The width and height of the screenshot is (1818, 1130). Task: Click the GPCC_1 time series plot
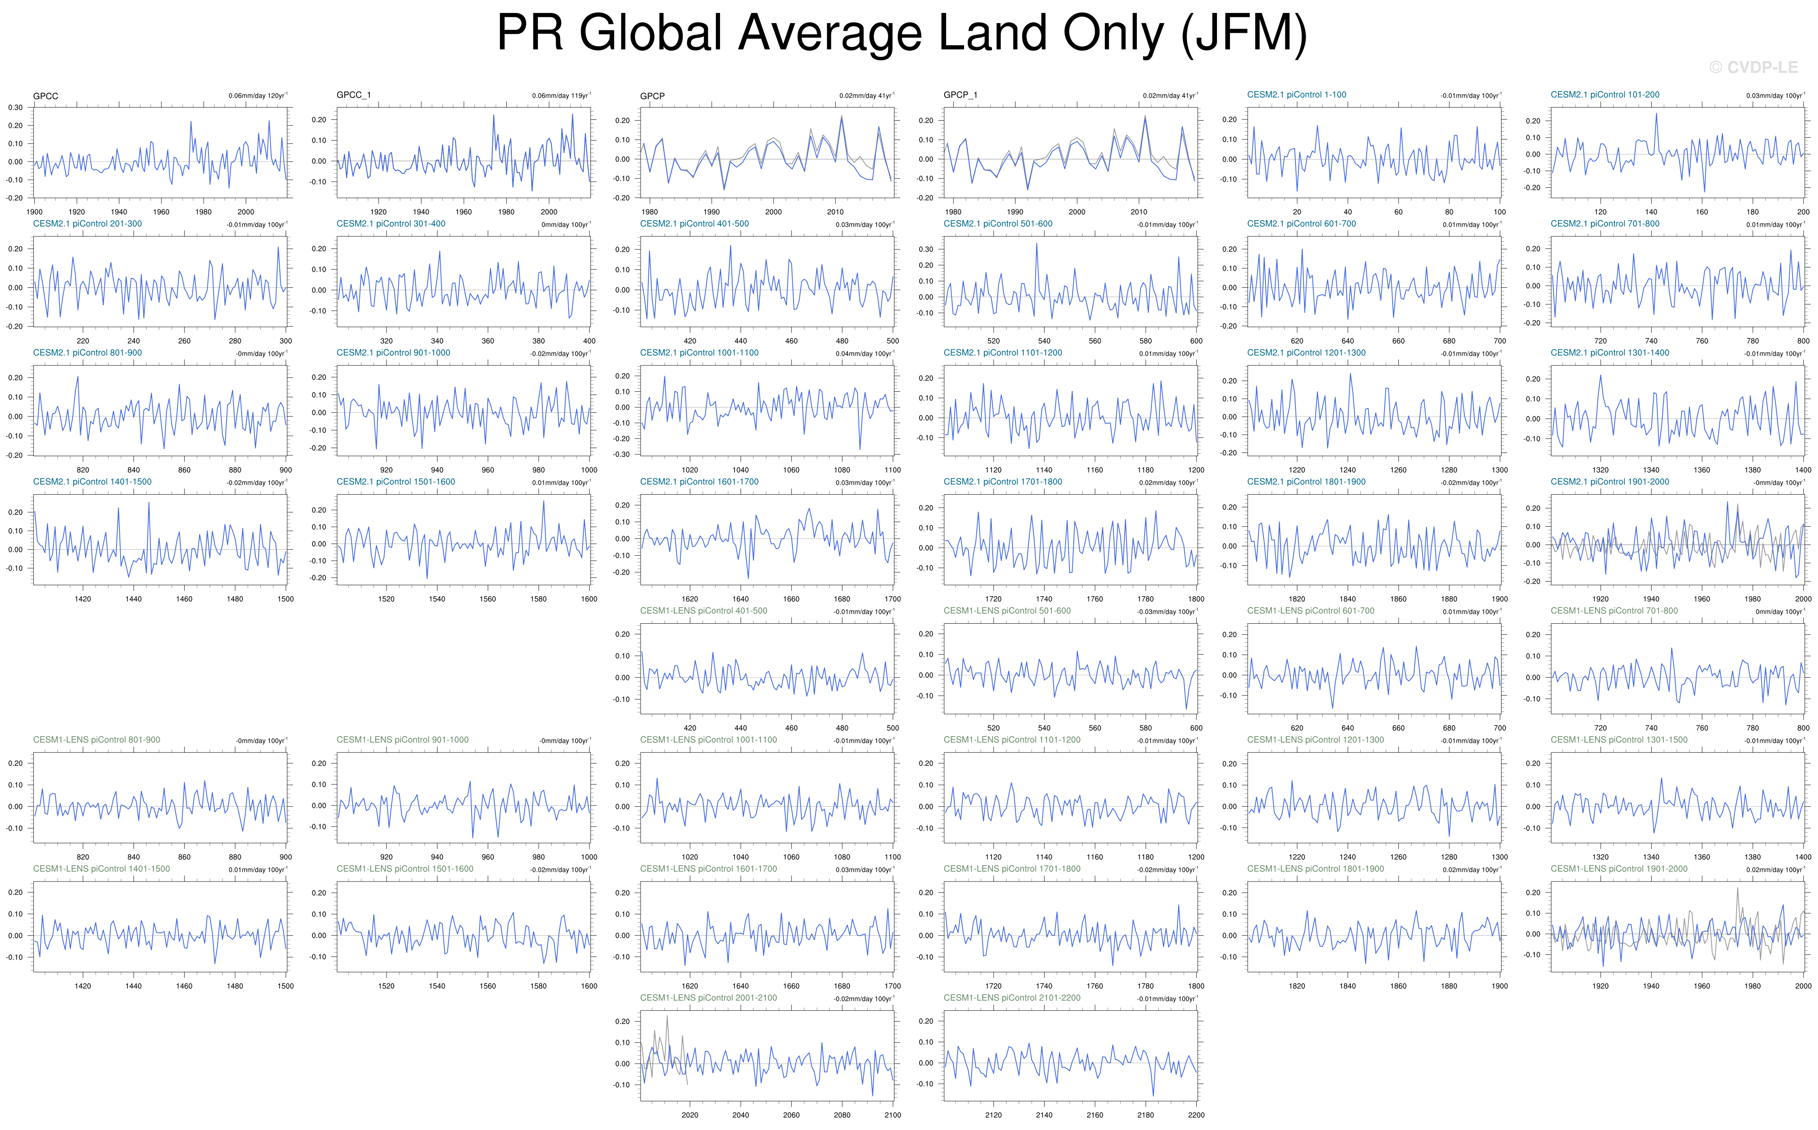pyautogui.click(x=463, y=153)
